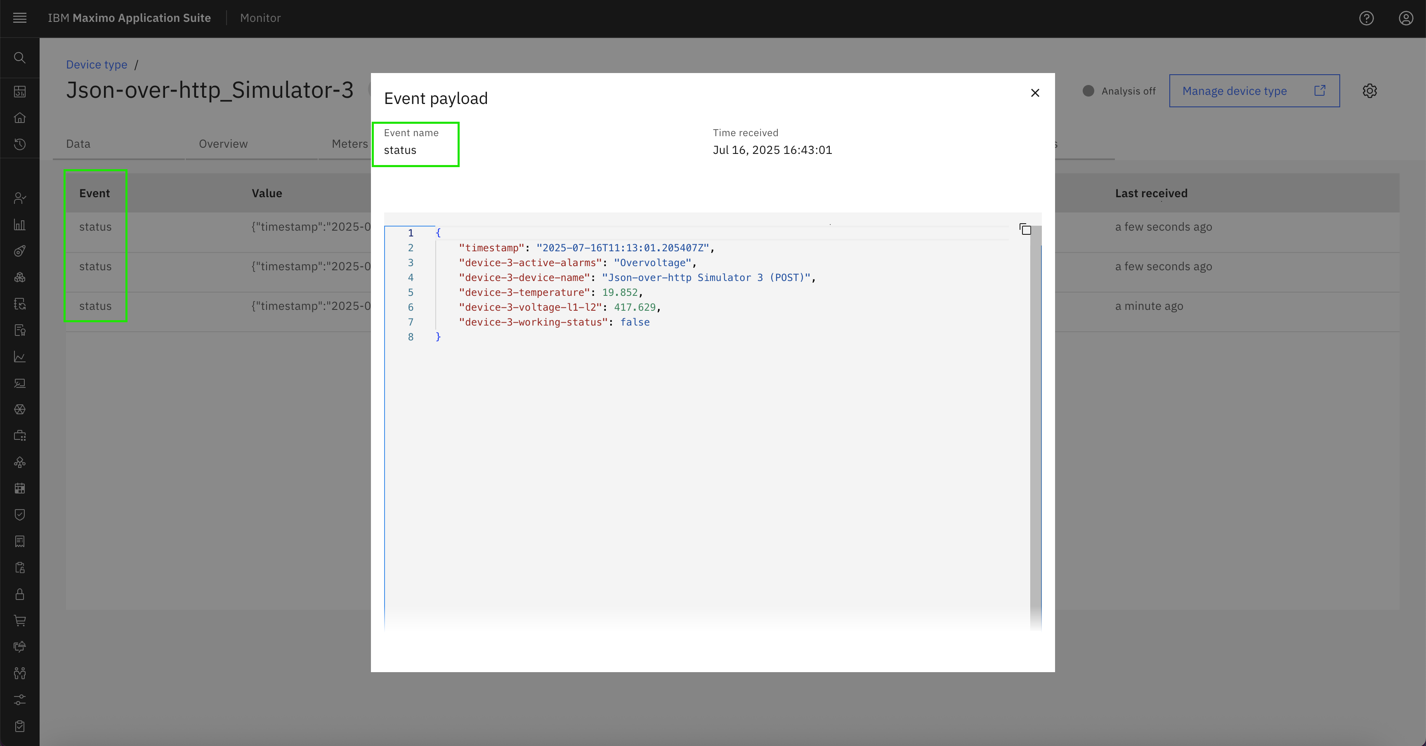Open the help icon in header

[x=1366, y=18]
